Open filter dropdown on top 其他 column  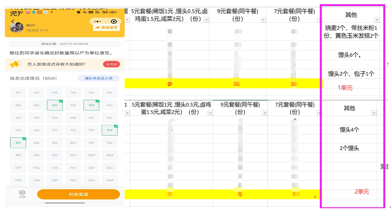377,20
